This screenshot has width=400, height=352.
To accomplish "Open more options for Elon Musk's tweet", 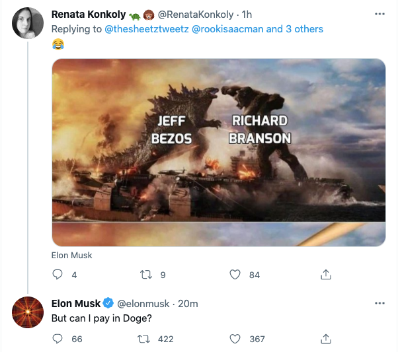I will pyautogui.click(x=380, y=303).
